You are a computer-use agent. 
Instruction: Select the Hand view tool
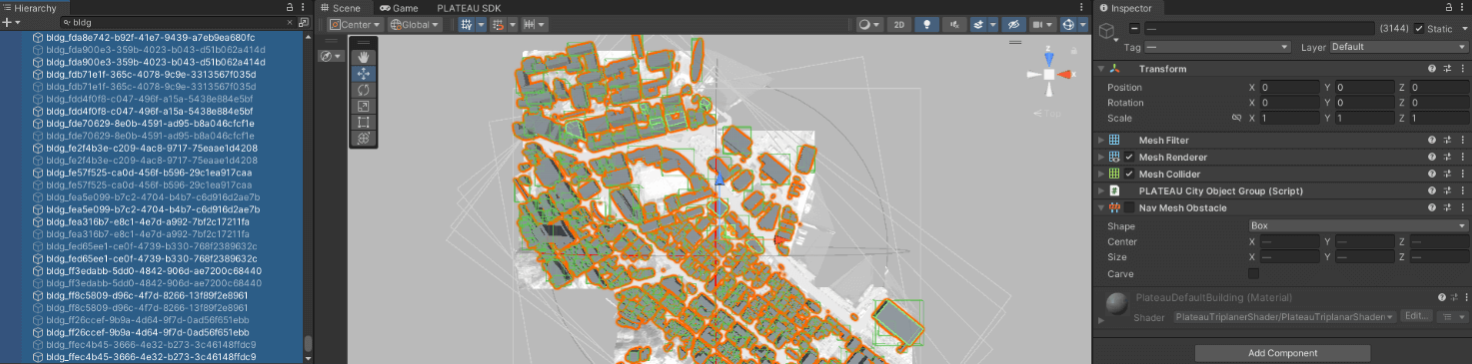(x=364, y=58)
